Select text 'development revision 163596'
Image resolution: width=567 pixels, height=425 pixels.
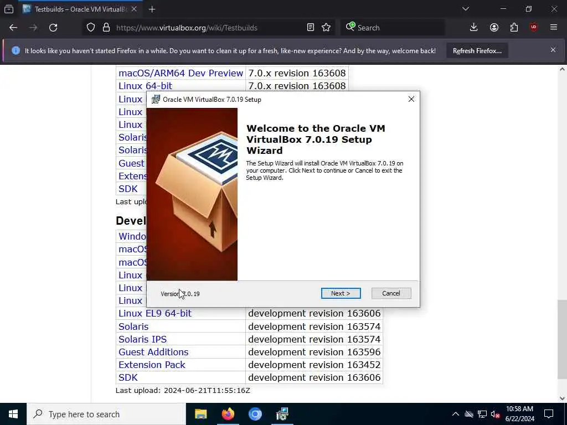(x=315, y=352)
